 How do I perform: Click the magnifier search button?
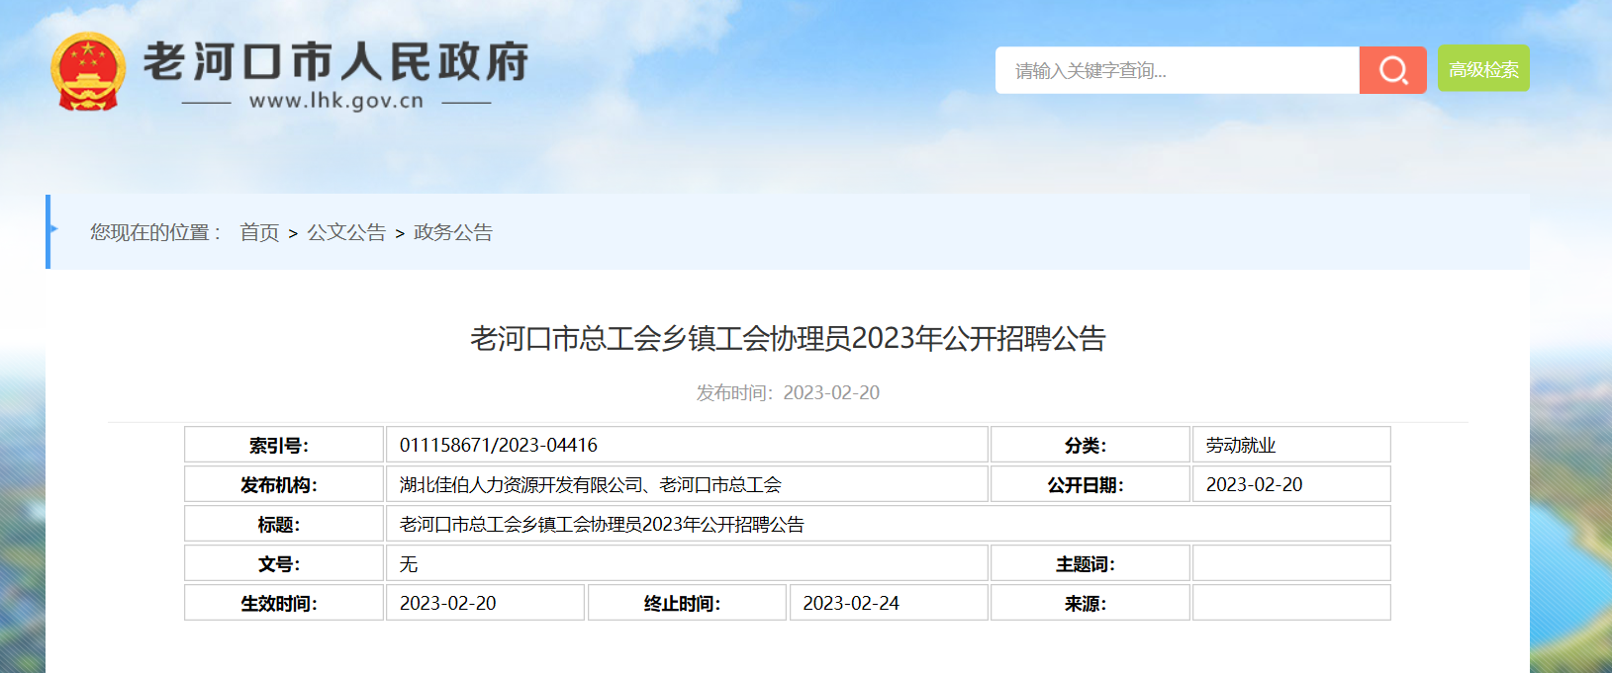1392,70
